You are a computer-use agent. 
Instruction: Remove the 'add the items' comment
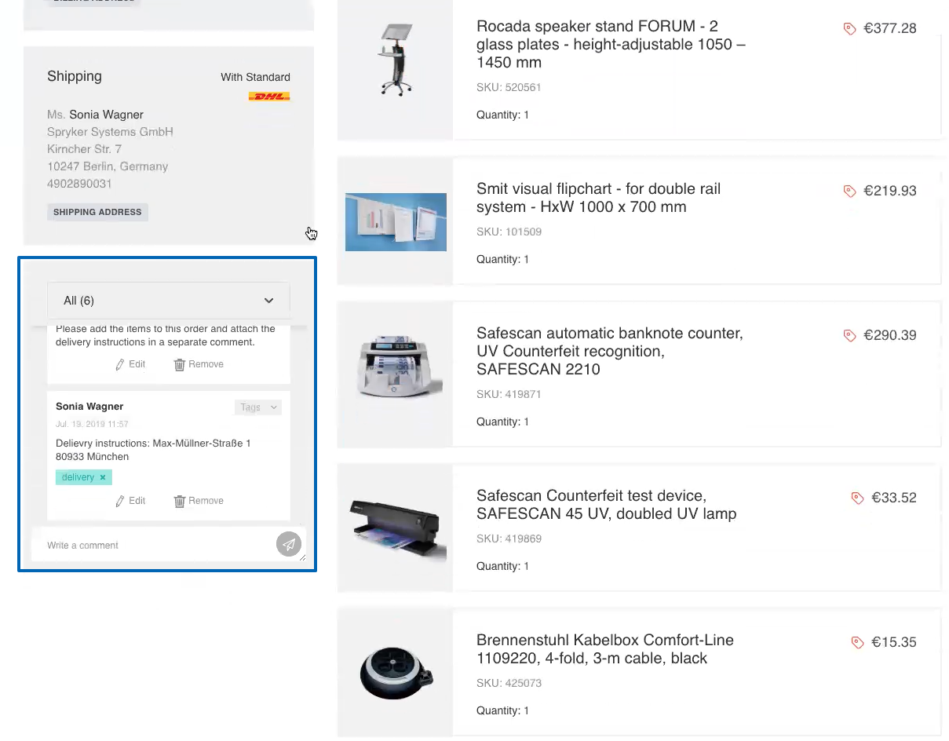(x=199, y=364)
